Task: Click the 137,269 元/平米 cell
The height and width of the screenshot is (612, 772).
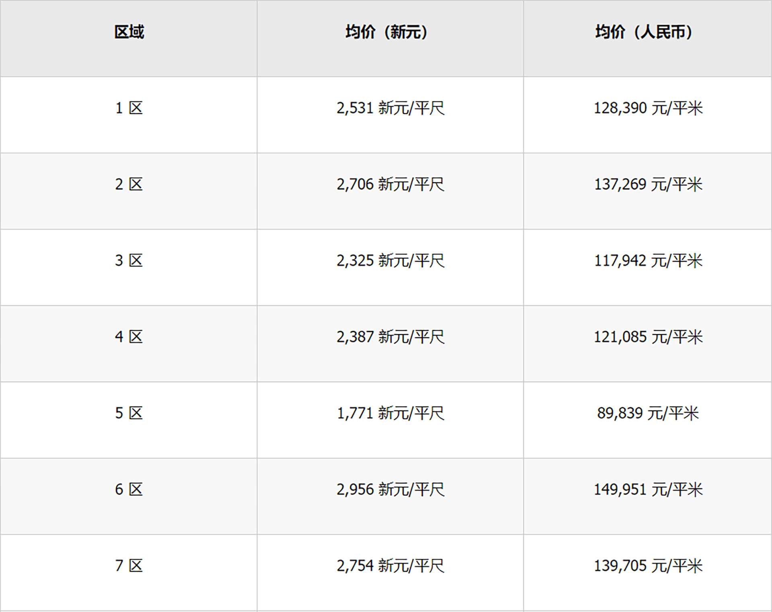Action: click(648, 185)
